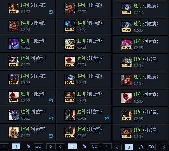Open screenshot icon beside the blue-purple troll champion match
This screenshot has width=169, height=151.
[51, 118]
